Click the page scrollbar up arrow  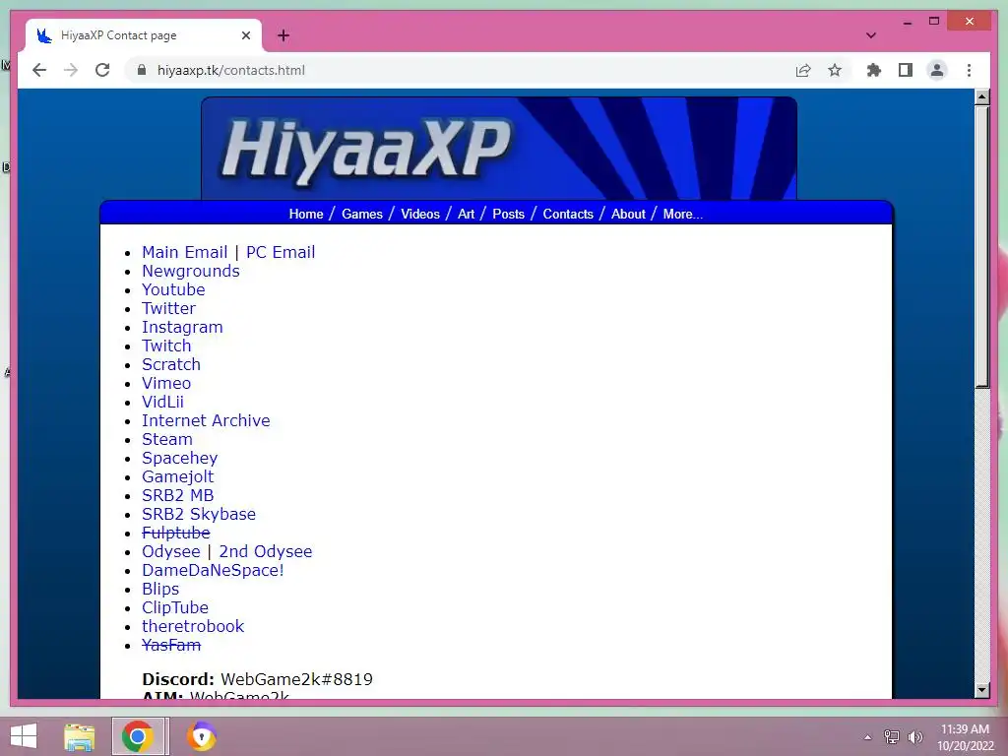click(981, 97)
